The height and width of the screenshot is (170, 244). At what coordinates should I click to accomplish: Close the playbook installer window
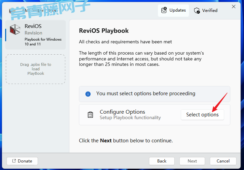234,6
